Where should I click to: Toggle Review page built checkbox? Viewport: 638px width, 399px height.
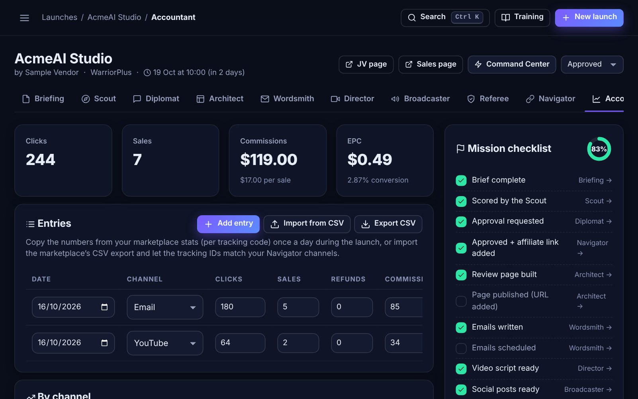[x=461, y=275]
